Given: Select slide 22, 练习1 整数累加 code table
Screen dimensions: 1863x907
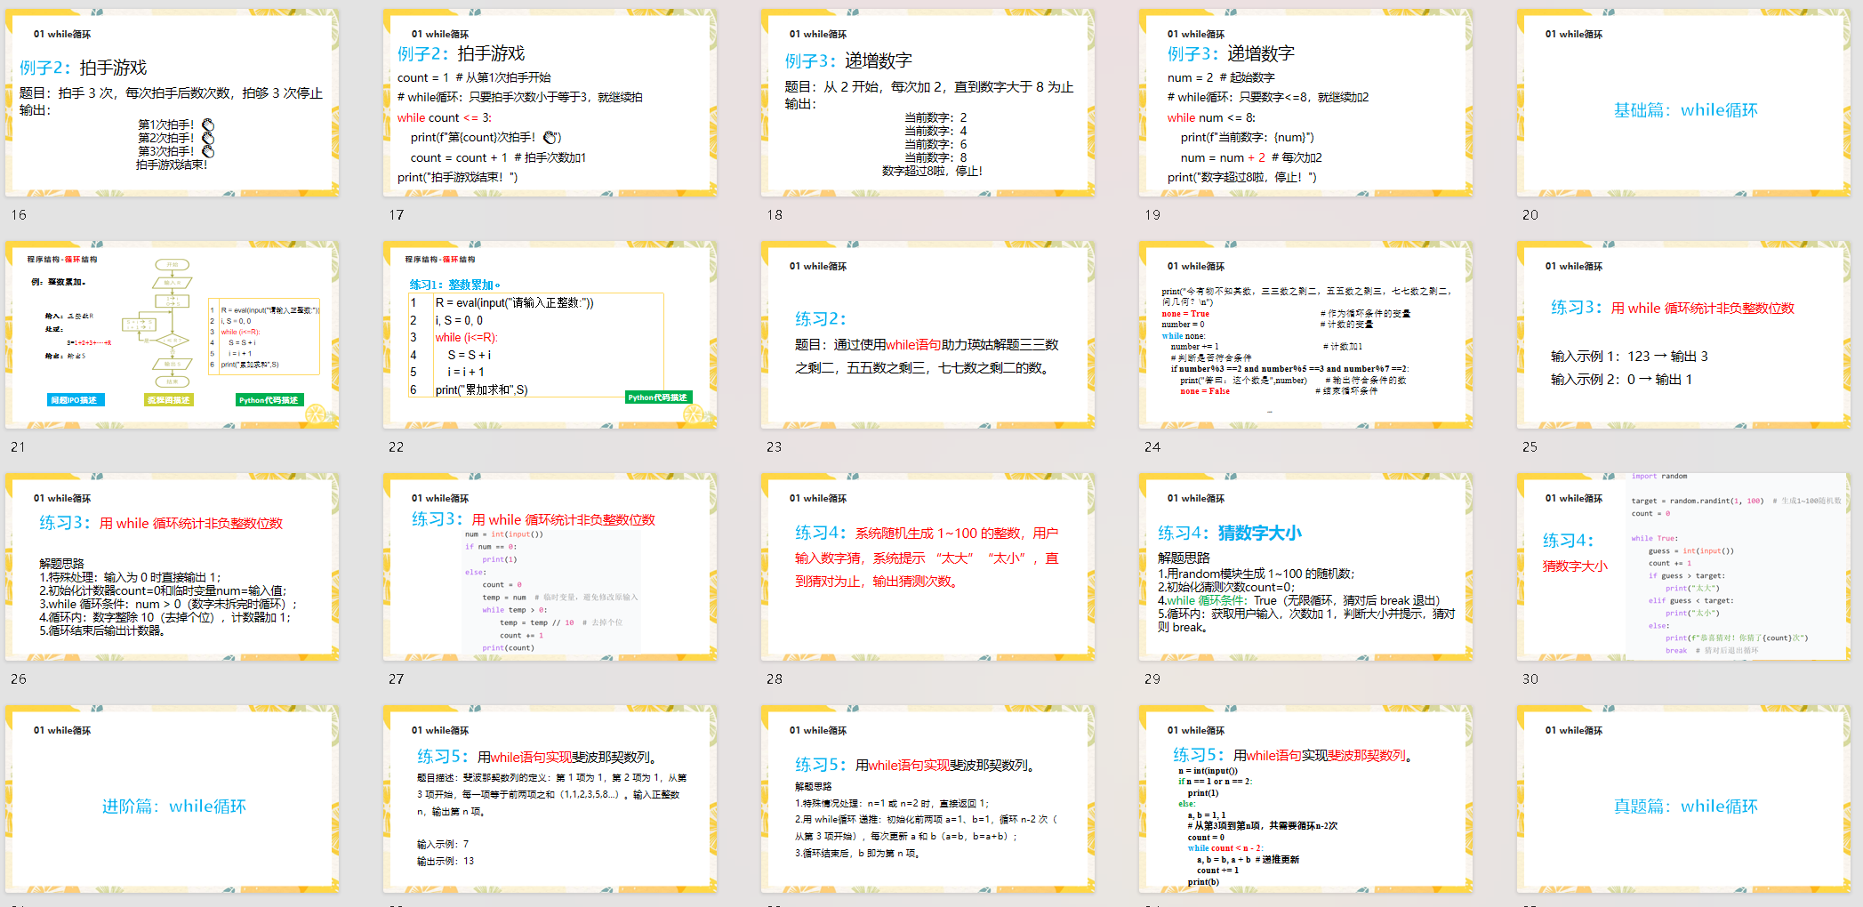Looking at the screenshot, I should click(550, 335).
